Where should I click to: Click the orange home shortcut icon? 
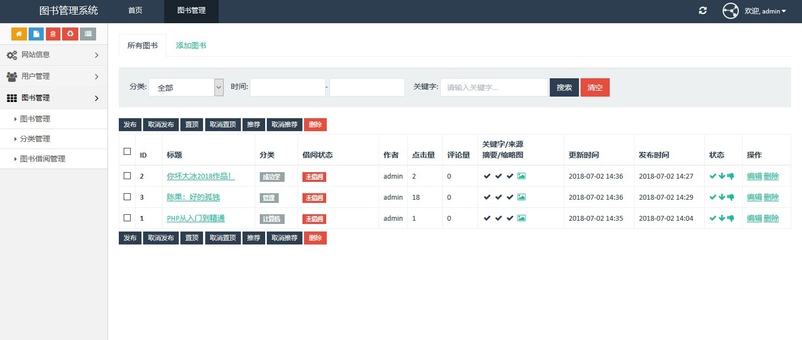click(19, 34)
